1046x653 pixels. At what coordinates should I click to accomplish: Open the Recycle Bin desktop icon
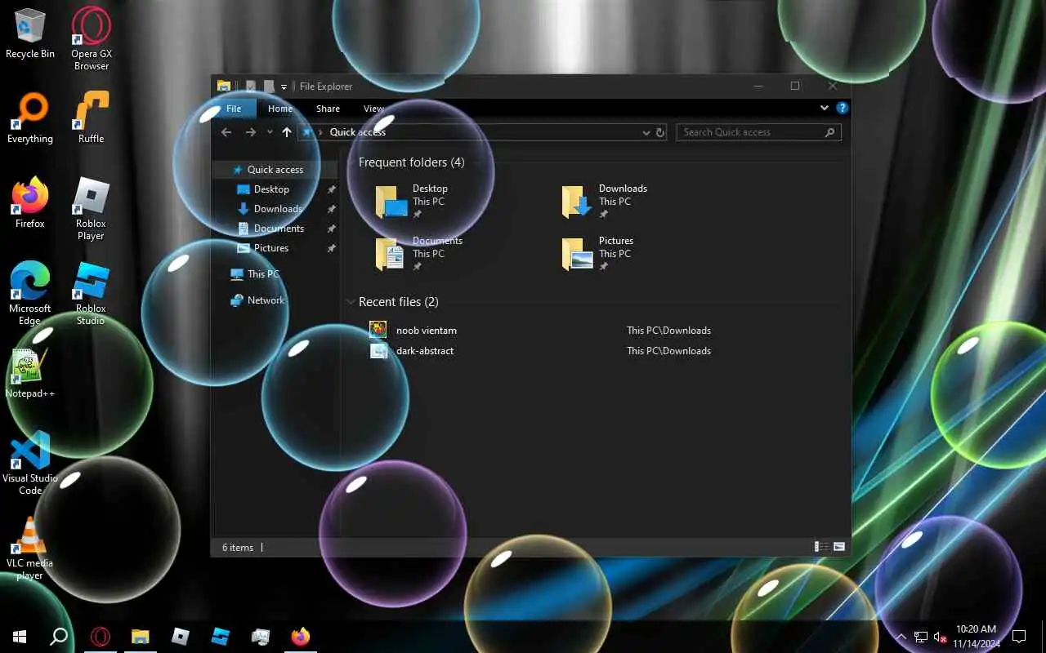pyautogui.click(x=30, y=33)
